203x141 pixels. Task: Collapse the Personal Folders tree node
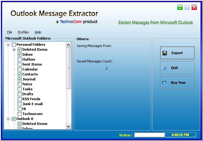(8, 45)
